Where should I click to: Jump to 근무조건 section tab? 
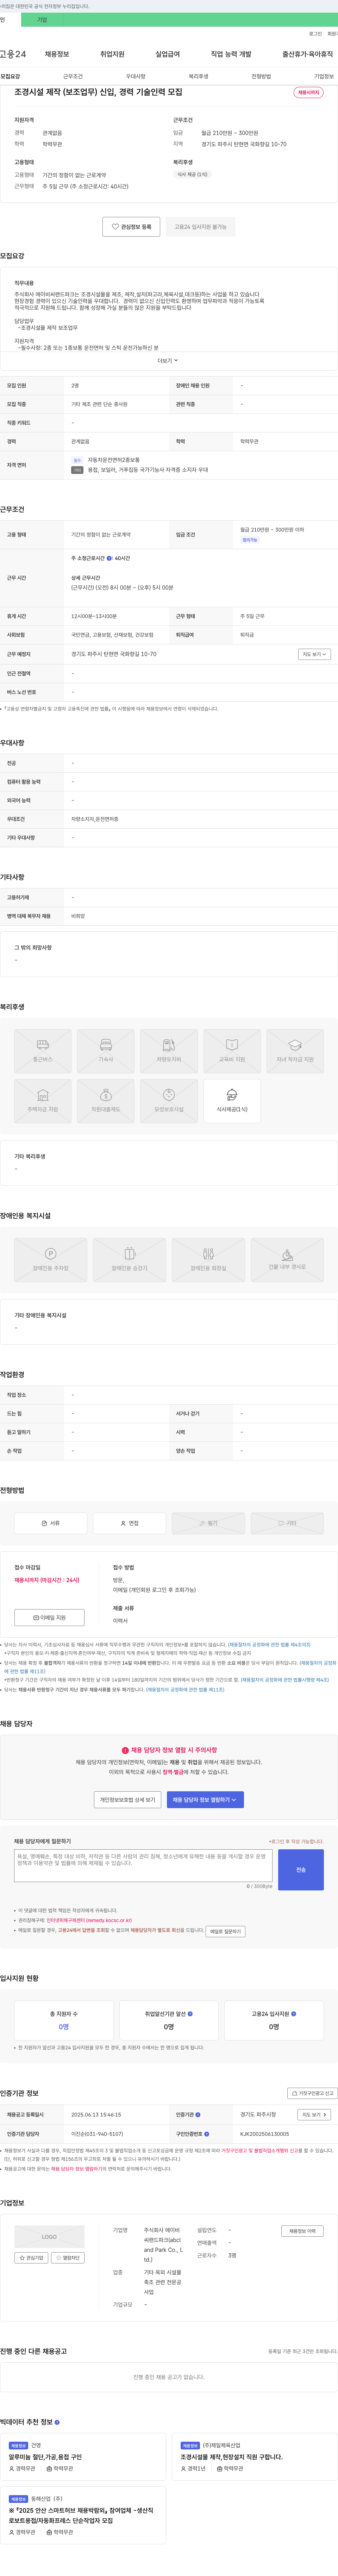73,76
